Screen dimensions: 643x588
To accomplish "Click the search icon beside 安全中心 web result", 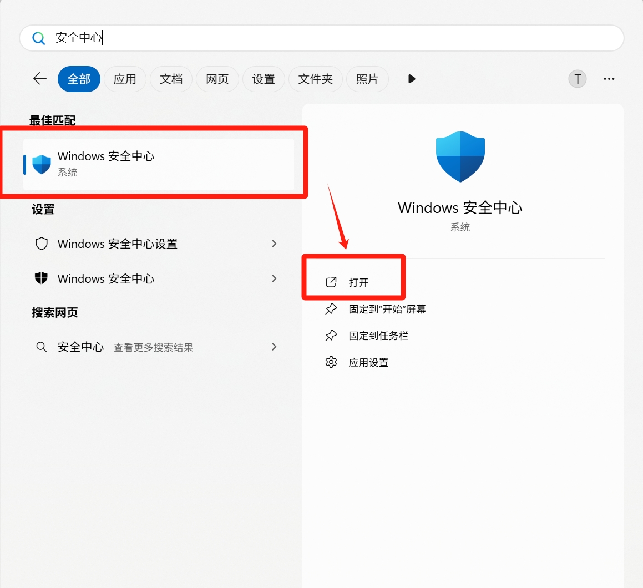I will [41, 347].
